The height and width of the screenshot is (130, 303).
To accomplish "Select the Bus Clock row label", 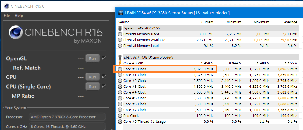I will (x=131, y=116).
